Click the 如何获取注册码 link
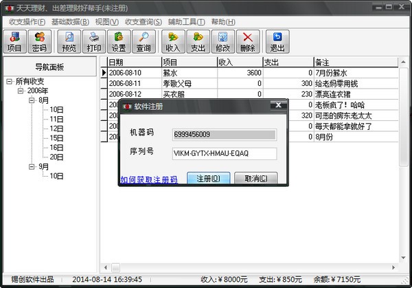Screen dimensions: 412x288 (x=149, y=179)
